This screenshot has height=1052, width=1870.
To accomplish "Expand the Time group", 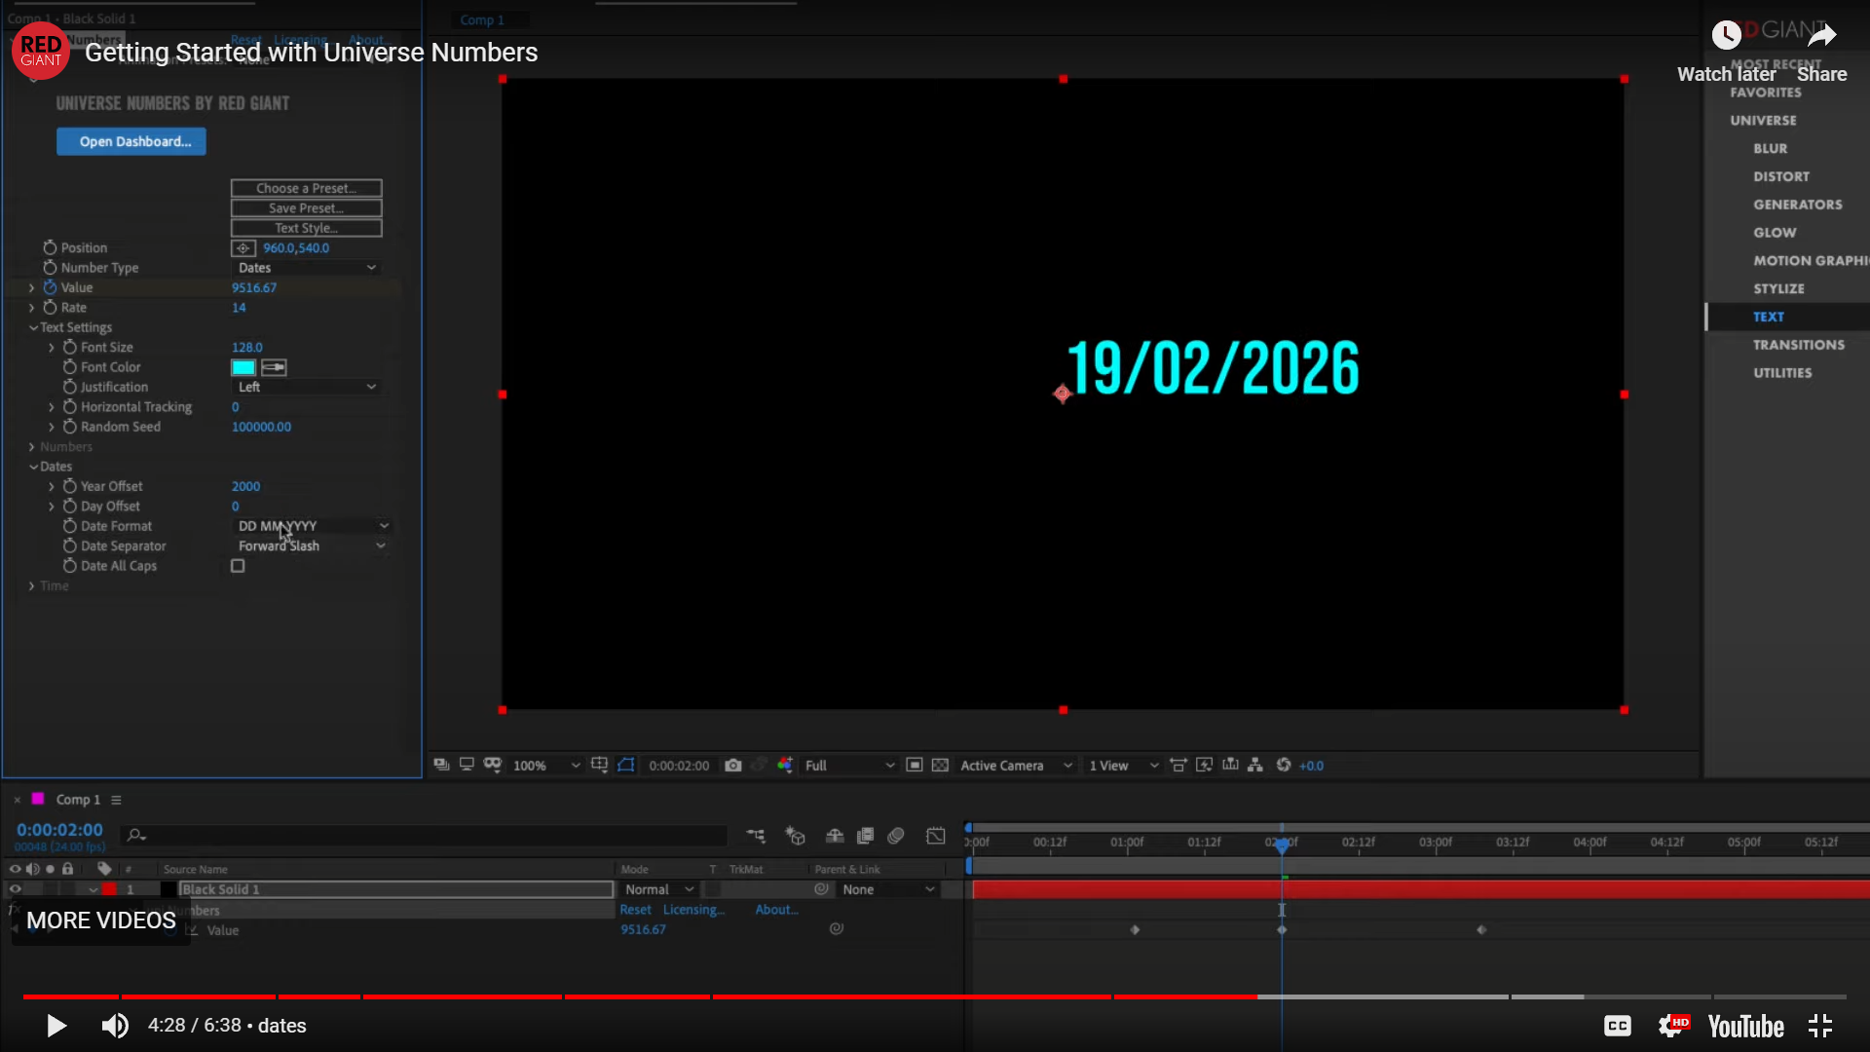I will click(x=32, y=586).
